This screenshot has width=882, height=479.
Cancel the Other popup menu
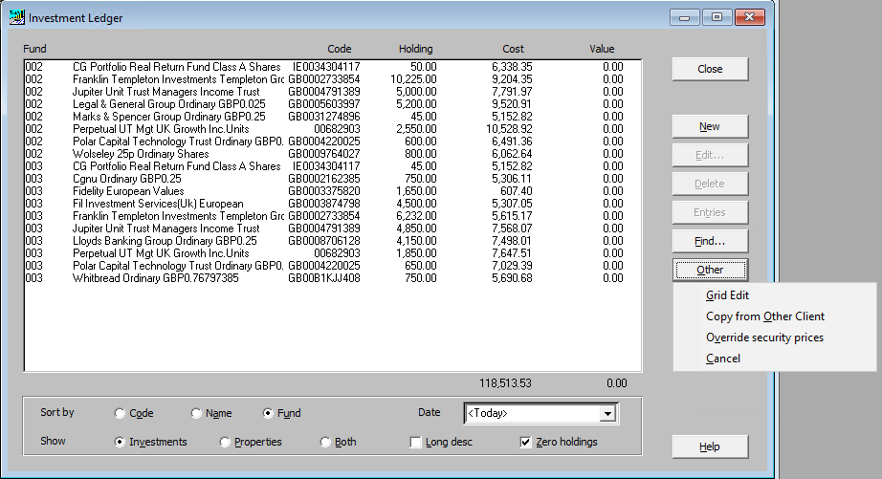pyautogui.click(x=723, y=359)
